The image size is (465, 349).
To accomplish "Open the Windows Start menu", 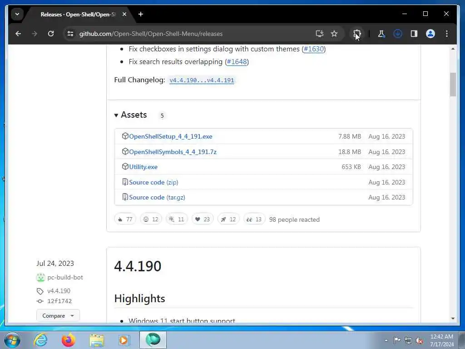I will click(12, 340).
